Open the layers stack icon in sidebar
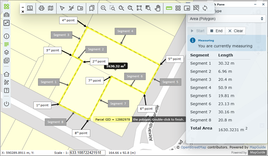268x156 pixels. click(x=7, y=52)
